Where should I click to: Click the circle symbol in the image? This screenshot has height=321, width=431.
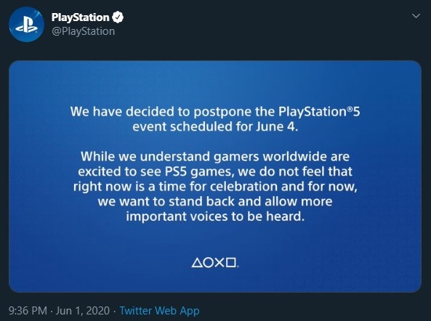click(x=209, y=263)
